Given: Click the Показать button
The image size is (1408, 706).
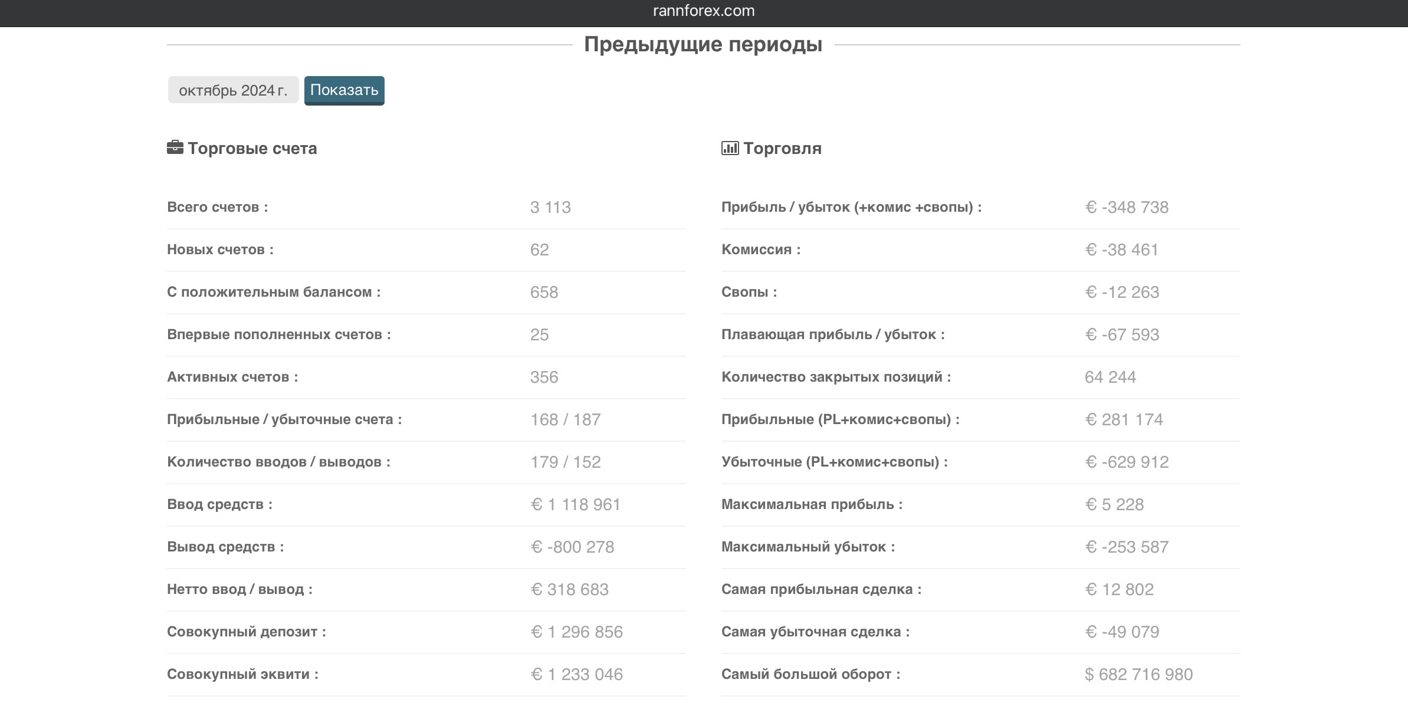Looking at the screenshot, I should tap(344, 90).
